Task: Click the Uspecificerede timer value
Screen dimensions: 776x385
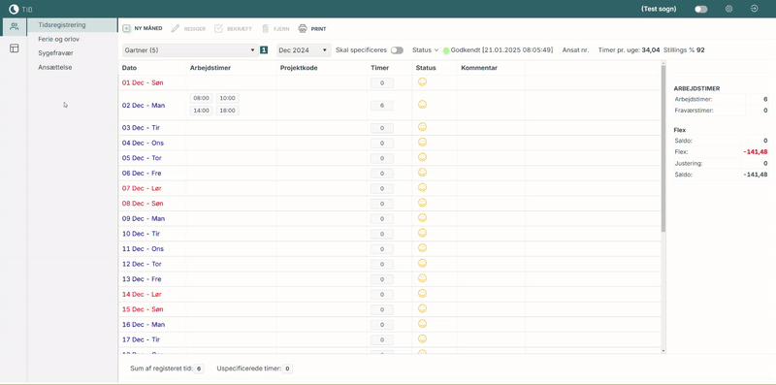Action: pyautogui.click(x=287, y=369)
